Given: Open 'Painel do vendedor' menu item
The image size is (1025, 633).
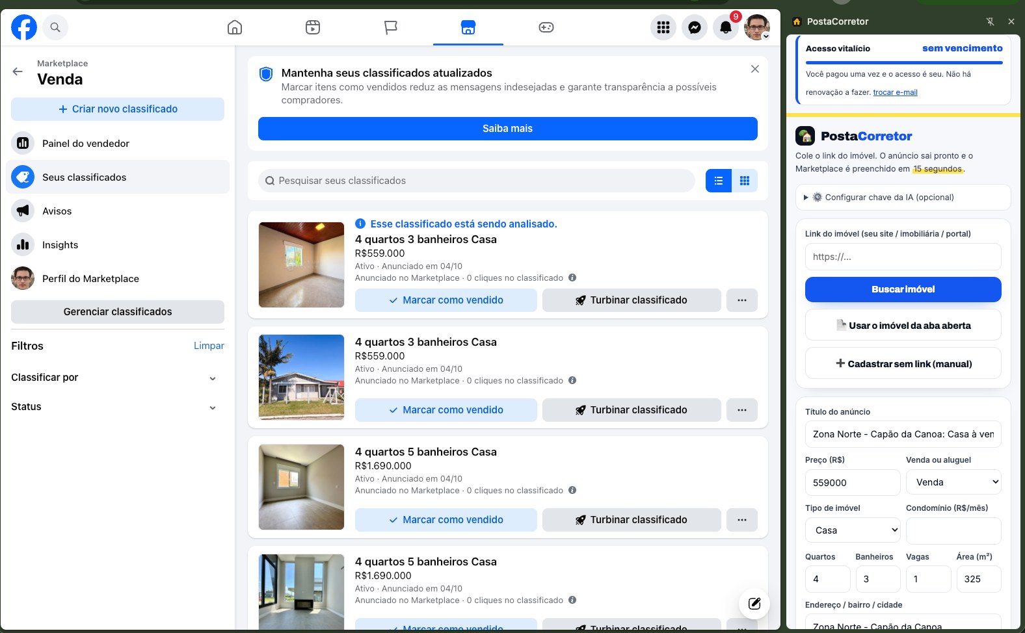Looking at the screenshot, I should [x=118, y=144].
